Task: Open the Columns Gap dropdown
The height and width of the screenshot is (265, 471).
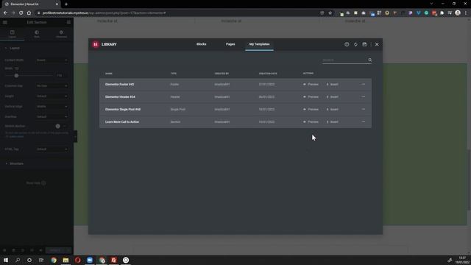Action: click(52, 86)
